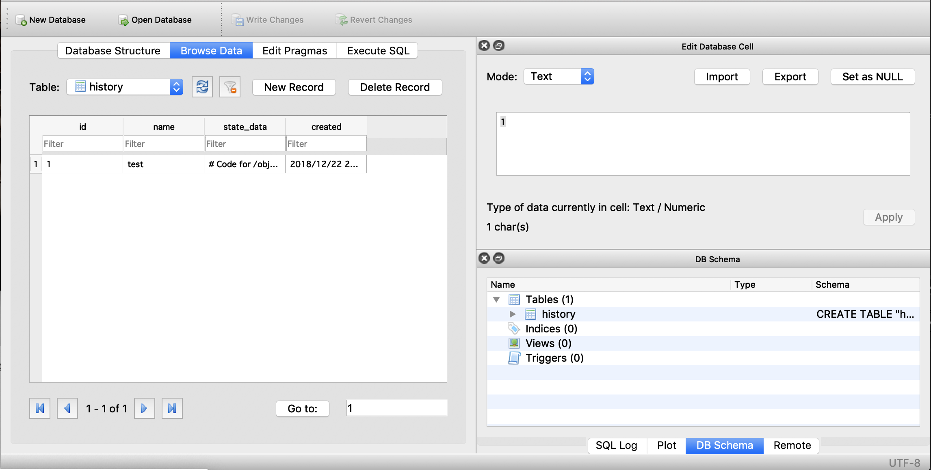931x470 pixels.
Task: Click the refresh table icon
Action: click(203, 86)
